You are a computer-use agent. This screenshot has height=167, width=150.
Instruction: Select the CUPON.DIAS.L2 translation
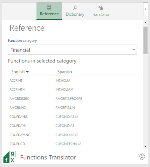(67, 135)
